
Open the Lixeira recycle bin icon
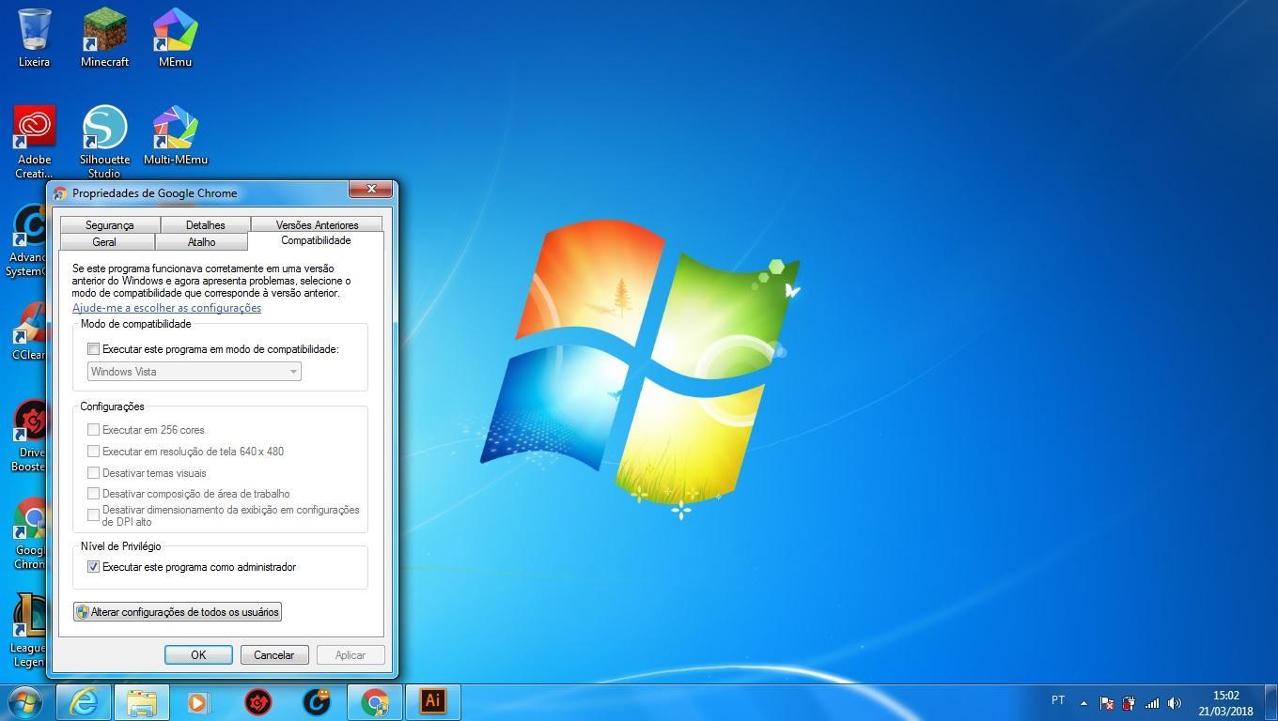(34, 38)
